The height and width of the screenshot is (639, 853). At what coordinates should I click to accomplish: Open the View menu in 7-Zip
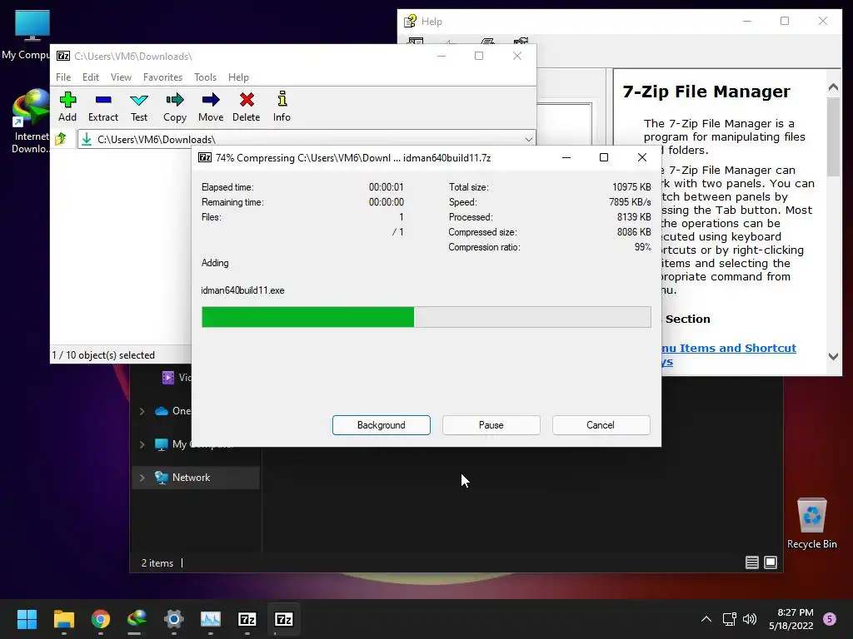121,77
